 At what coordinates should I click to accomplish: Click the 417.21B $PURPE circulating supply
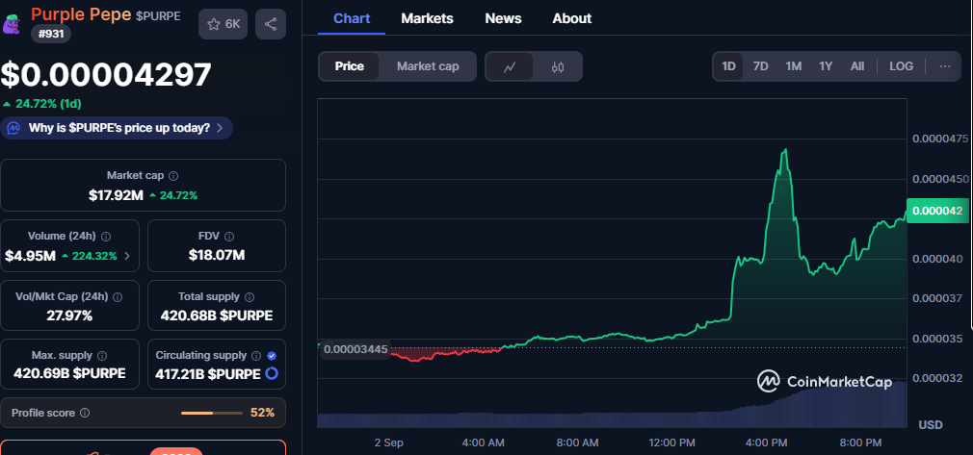click(208, 374)
